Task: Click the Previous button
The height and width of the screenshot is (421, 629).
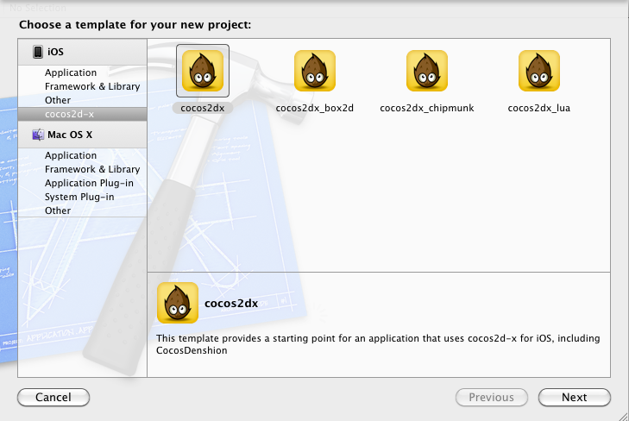Action: (492, 397)
